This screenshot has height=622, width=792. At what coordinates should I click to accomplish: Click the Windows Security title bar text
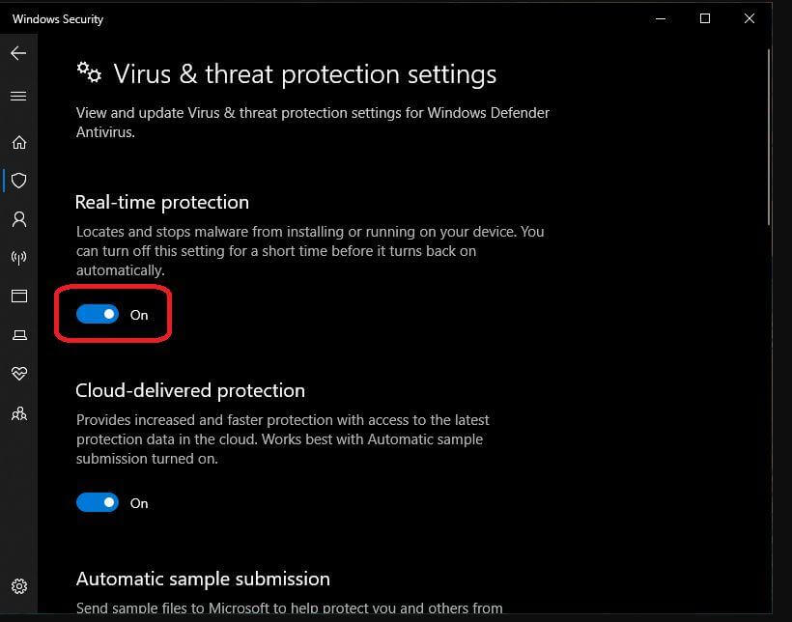pos(58,18)
